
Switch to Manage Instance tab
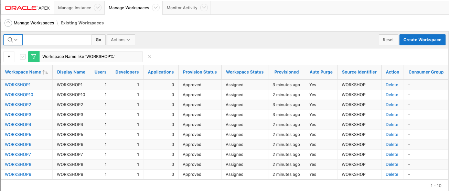point(75,8)
